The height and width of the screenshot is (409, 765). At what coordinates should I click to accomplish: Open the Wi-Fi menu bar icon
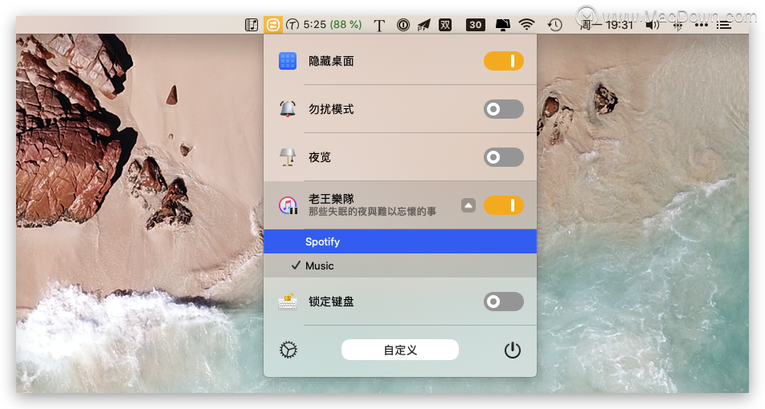click(526, 24)
